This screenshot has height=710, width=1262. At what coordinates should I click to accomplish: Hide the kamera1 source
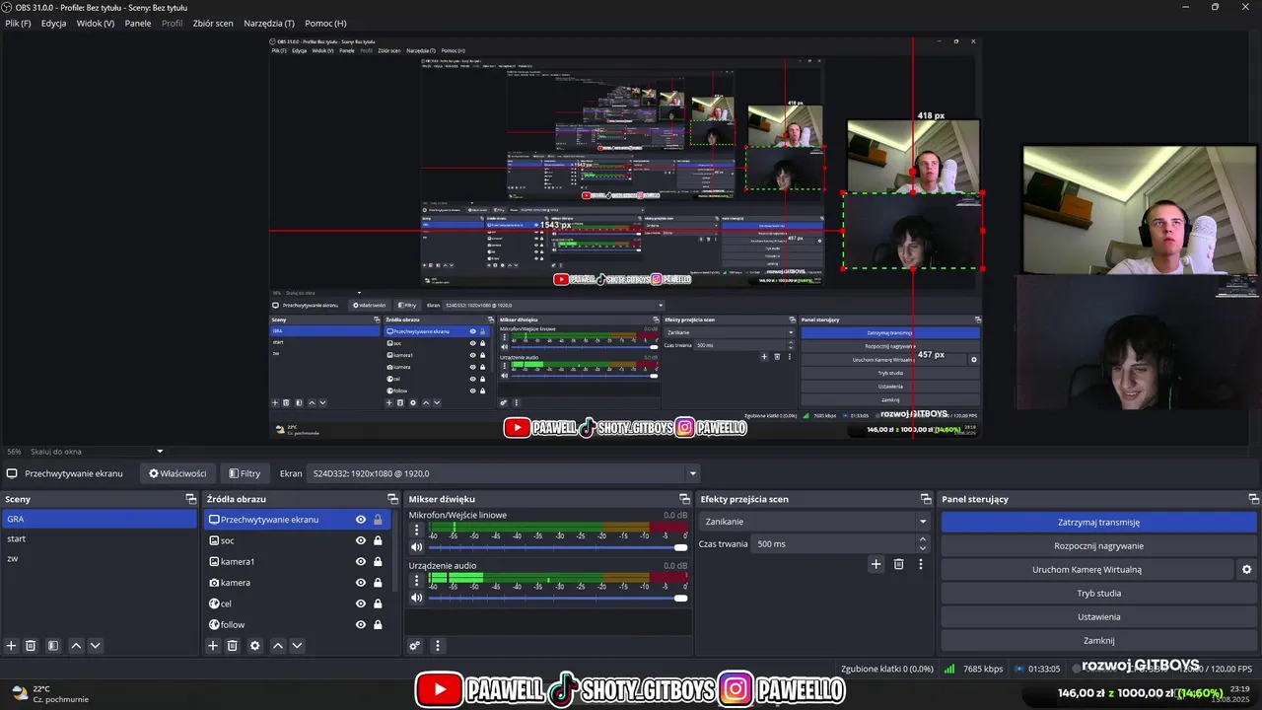[x=361, y=561]
